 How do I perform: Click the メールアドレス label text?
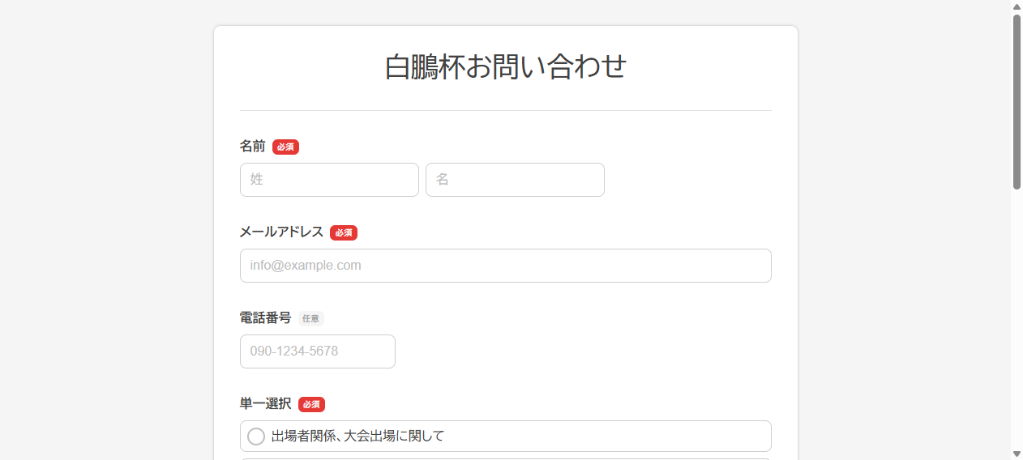click(x=281, y=232)
